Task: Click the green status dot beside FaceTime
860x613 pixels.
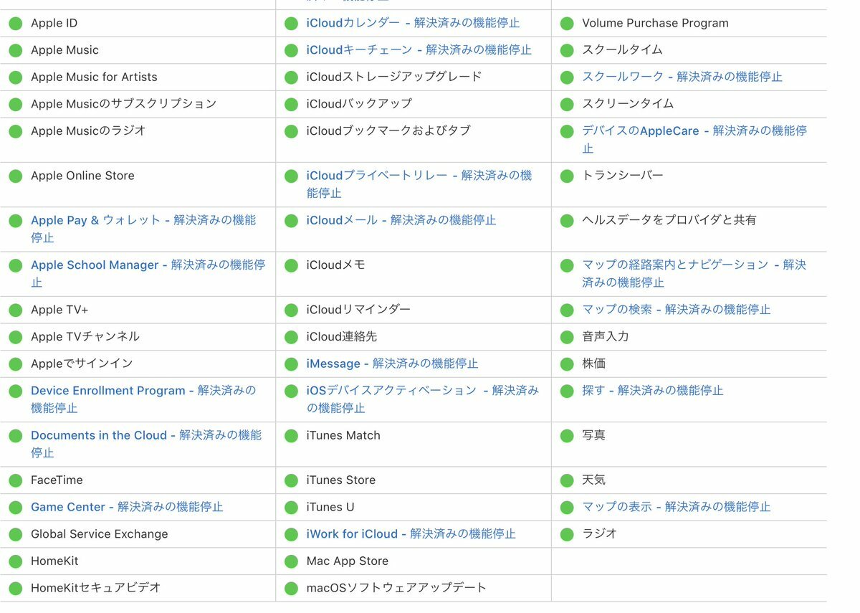Action: click(x=15, y=480)
